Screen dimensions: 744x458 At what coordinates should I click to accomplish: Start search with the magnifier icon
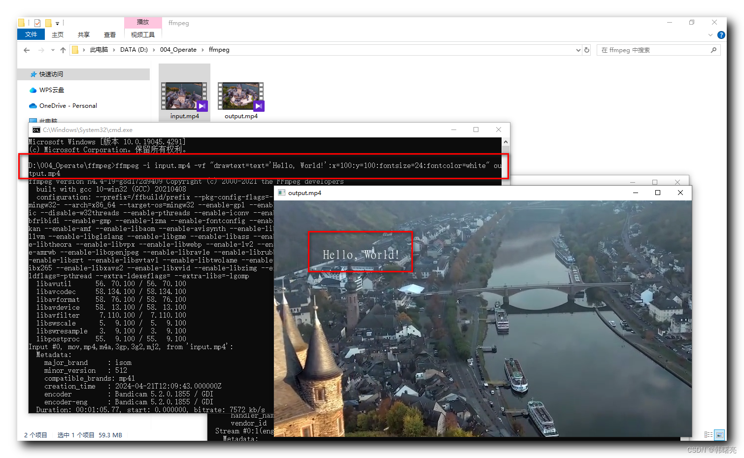coord(714,50)
